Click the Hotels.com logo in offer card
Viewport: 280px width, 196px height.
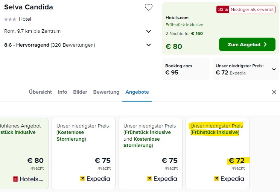pyautogui.click(x=28, y=179)
